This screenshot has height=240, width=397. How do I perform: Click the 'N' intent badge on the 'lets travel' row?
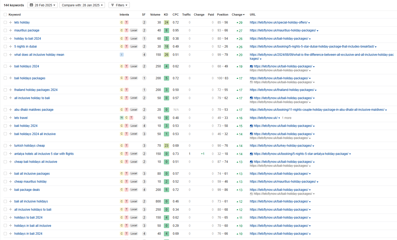(x=122, y=118)
